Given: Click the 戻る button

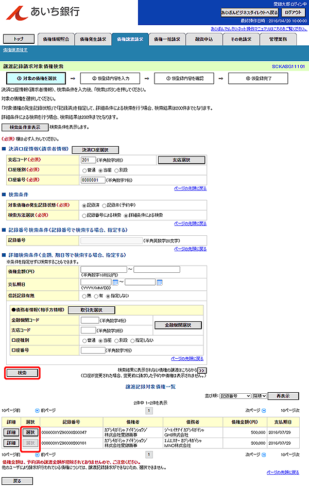Looking at the screenshot, I should [17, 481].
